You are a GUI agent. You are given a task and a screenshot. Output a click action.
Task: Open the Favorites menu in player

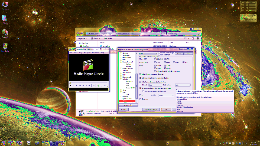point(95,53)
